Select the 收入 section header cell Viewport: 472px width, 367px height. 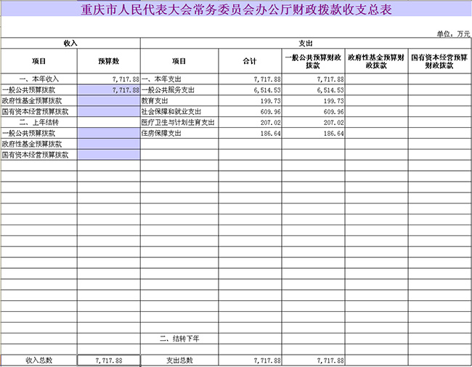point(70,44)
